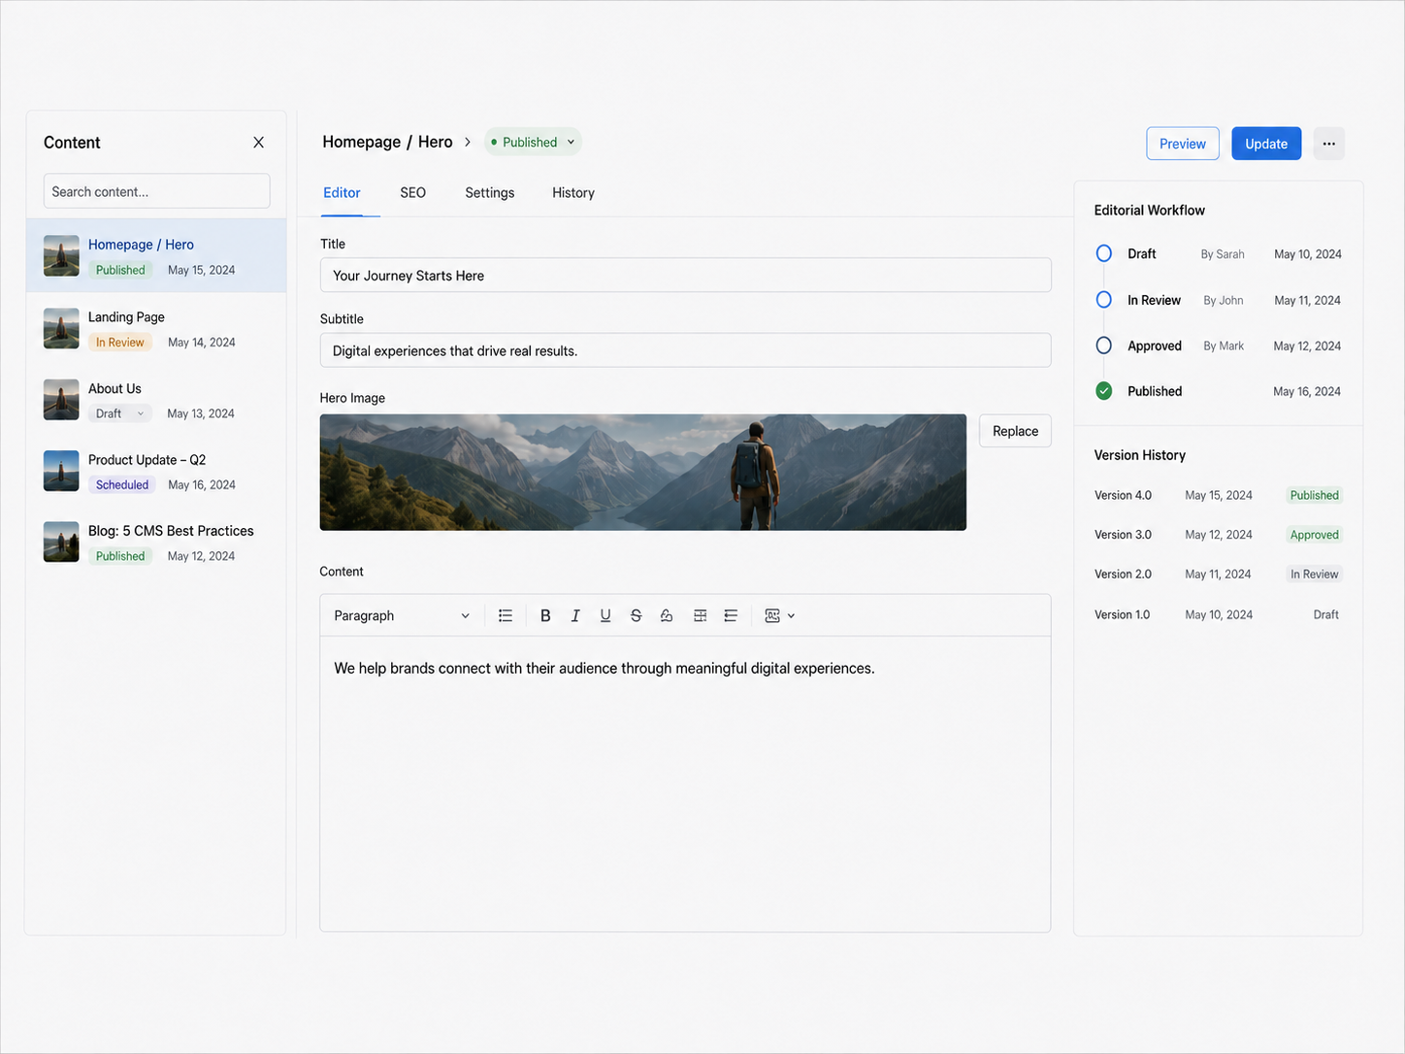Viewport: 1405px width, 1054px height.
Task: Switch to the Settings tab
Action: click(489, 193)
